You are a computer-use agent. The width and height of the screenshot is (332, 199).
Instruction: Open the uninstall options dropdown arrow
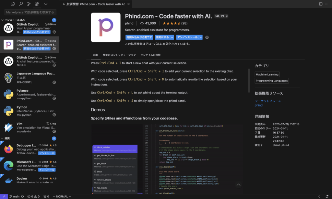click(x=201, y=37)
